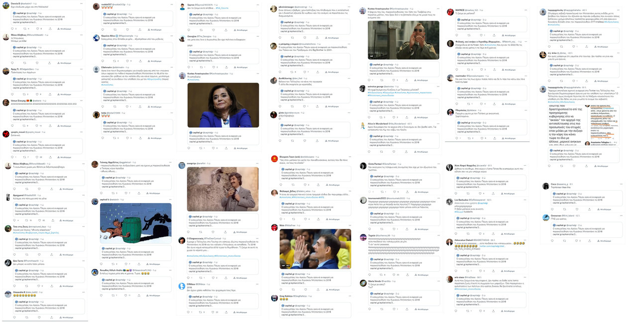Open three-dot menu on ΜΑΡΚΟΣ tweet
Viewport: 637px width, 329px height.
pos(525,10)
